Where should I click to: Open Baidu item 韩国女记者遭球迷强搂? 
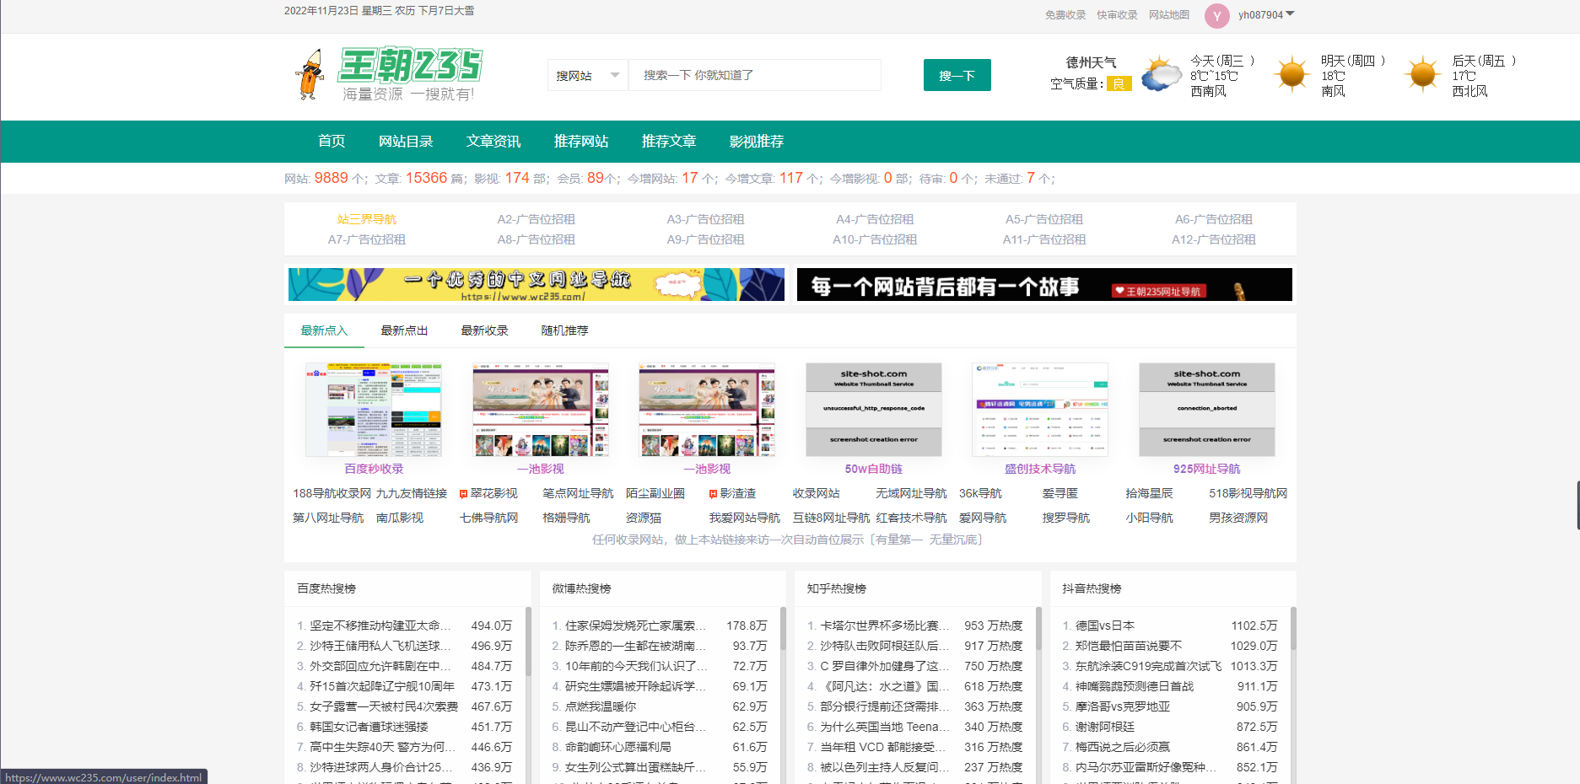coord(369,727)
